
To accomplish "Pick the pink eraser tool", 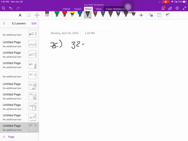I will coord(47,14).
